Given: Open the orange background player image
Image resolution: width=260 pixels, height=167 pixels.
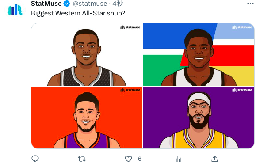Looking at the screenshot, I should (x=87, y=118).
